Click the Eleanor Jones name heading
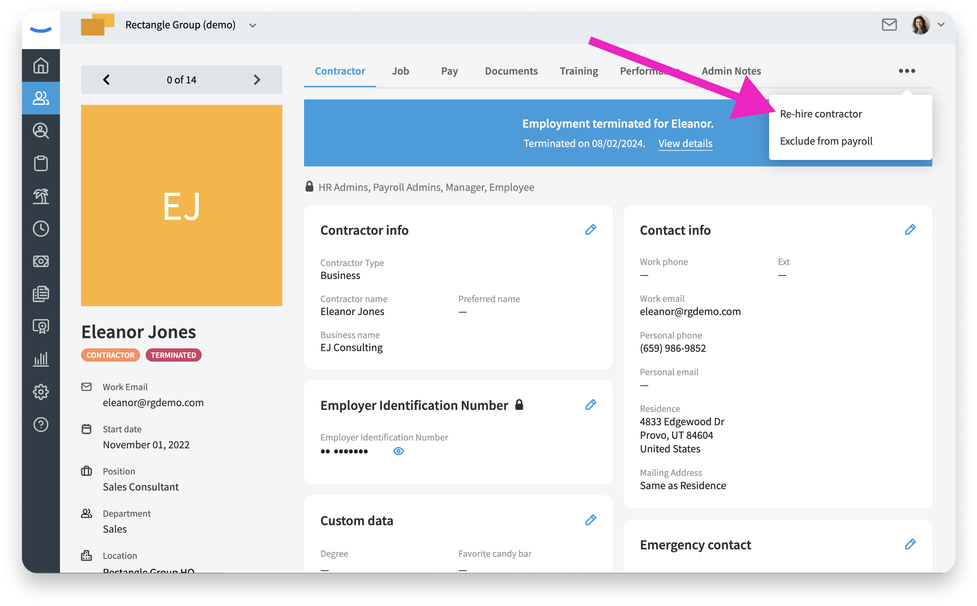 pos(139,332)
